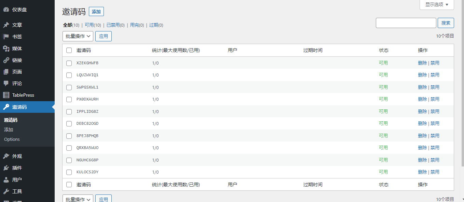
Task: Click the plug icon for 插件
Action: (6, 168)
